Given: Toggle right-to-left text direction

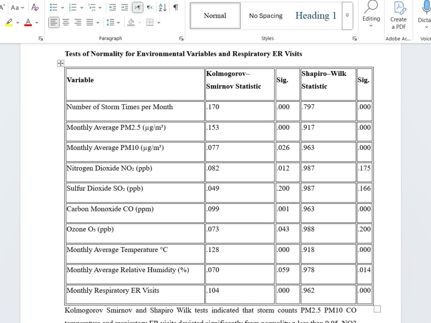Looking at the screenshot, I should (150, 7).
